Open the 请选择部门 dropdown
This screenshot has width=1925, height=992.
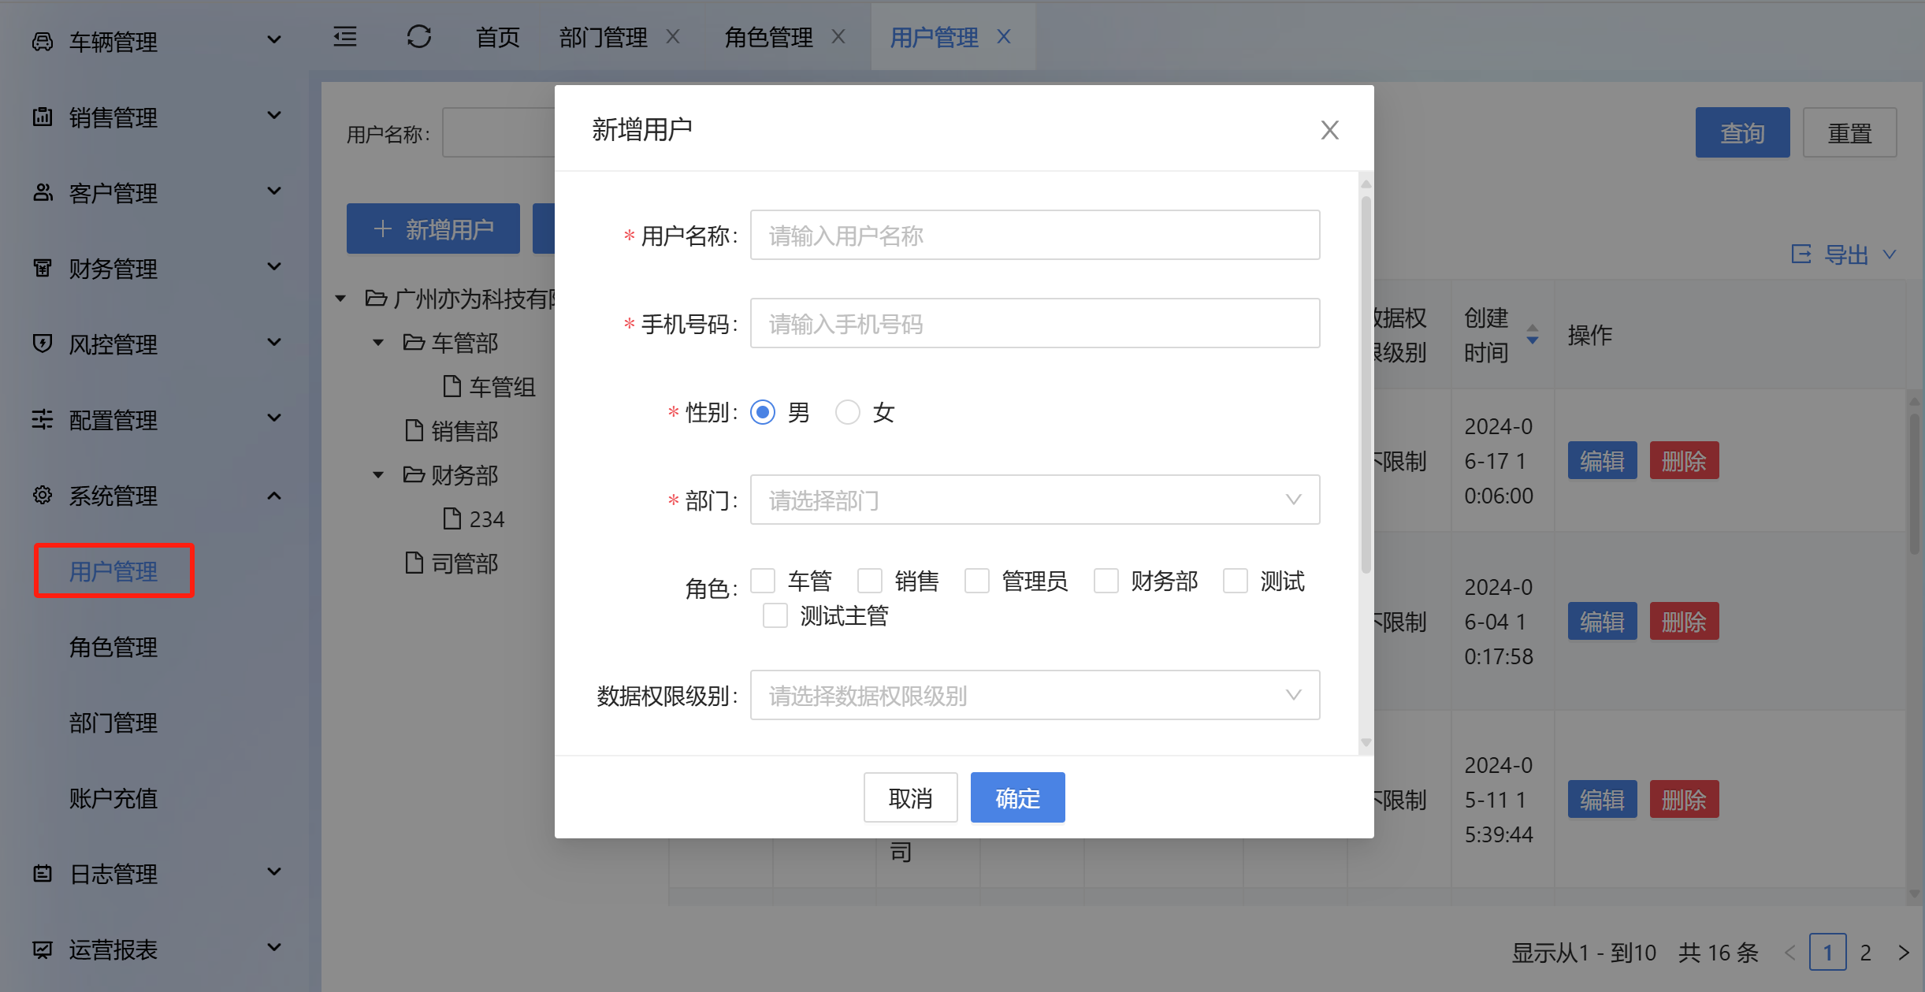1035,500
